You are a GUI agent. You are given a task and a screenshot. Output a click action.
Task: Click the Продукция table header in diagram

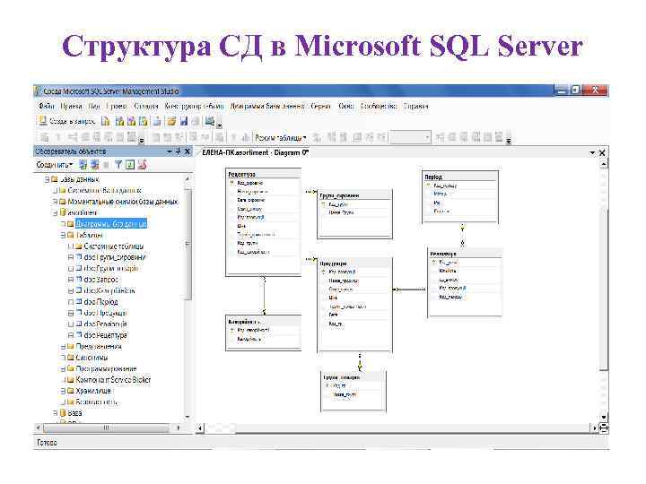(x=354, y=263)
